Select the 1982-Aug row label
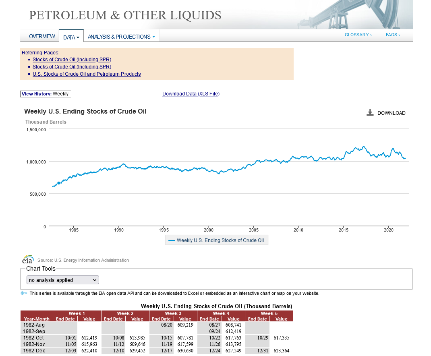431x356 pixels. [34, 325]
